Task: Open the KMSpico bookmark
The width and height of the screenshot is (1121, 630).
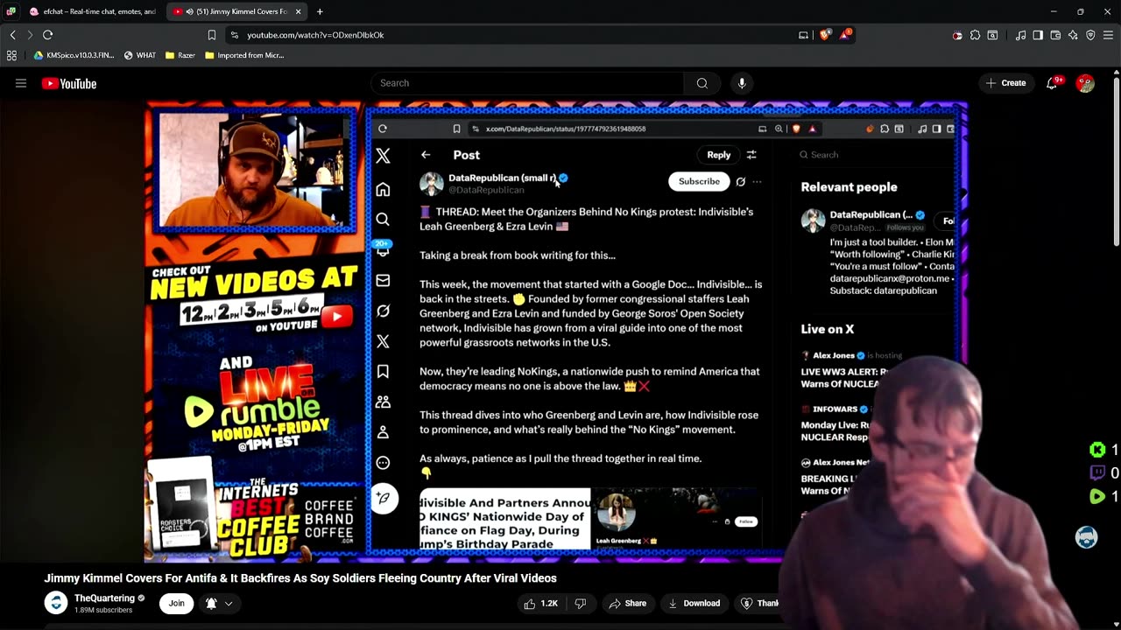Action: pyautogui.click(x=74, y=55)
